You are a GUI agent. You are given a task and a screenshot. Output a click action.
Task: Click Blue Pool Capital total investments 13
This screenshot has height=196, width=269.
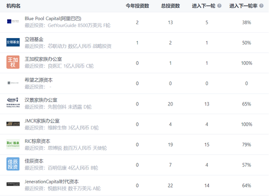tap(170, 22)
